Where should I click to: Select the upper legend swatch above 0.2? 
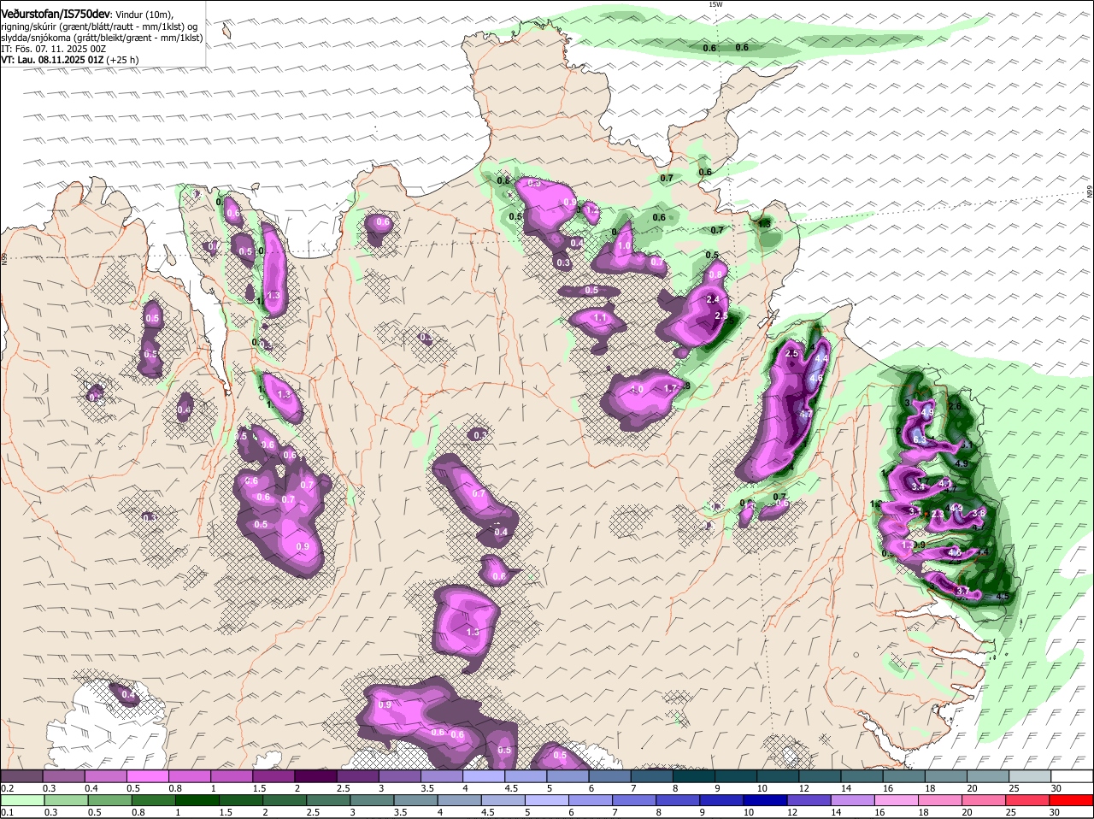coord(21,775)
